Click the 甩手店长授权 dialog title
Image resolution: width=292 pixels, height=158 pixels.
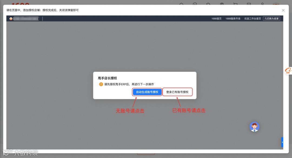(x=107, y=78)
